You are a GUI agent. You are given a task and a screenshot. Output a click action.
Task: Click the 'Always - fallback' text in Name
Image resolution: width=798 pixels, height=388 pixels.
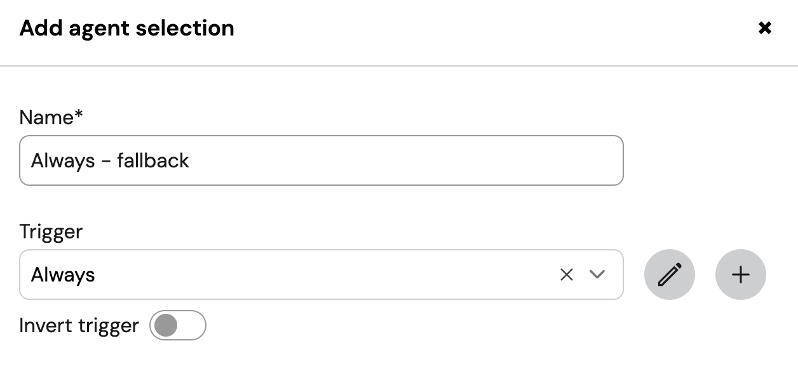(x=110, y=160)
